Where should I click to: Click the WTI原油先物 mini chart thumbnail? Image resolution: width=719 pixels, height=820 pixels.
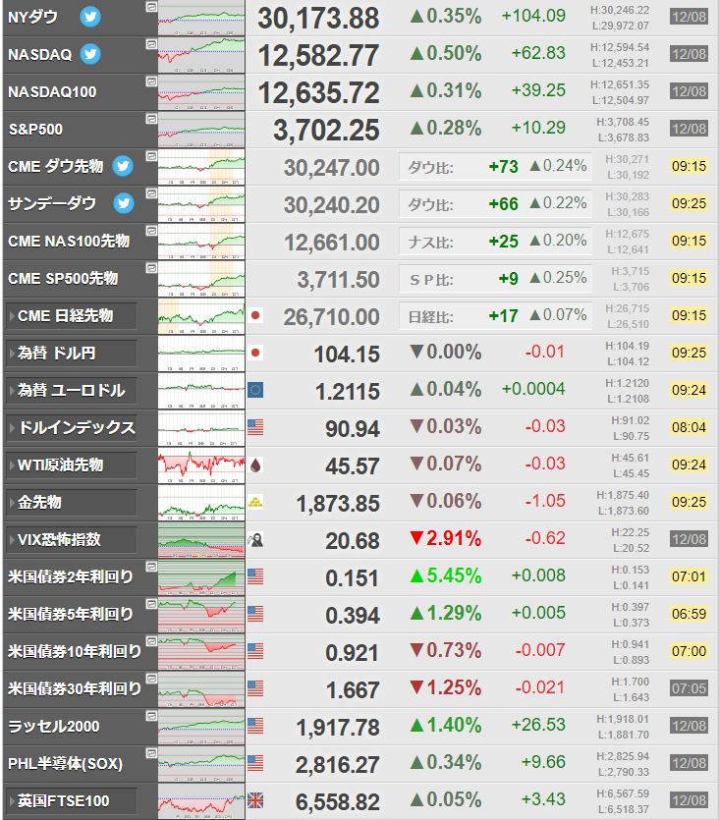[201, 465]
